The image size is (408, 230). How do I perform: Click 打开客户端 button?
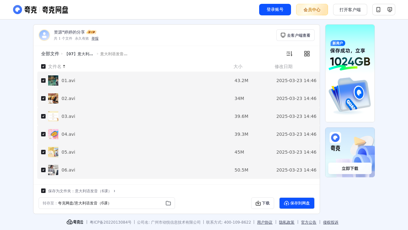tap(350, 10)
